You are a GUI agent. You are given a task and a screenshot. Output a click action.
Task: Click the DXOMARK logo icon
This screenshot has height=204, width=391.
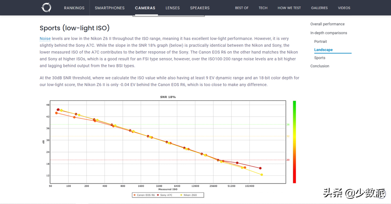coord(46,7)
